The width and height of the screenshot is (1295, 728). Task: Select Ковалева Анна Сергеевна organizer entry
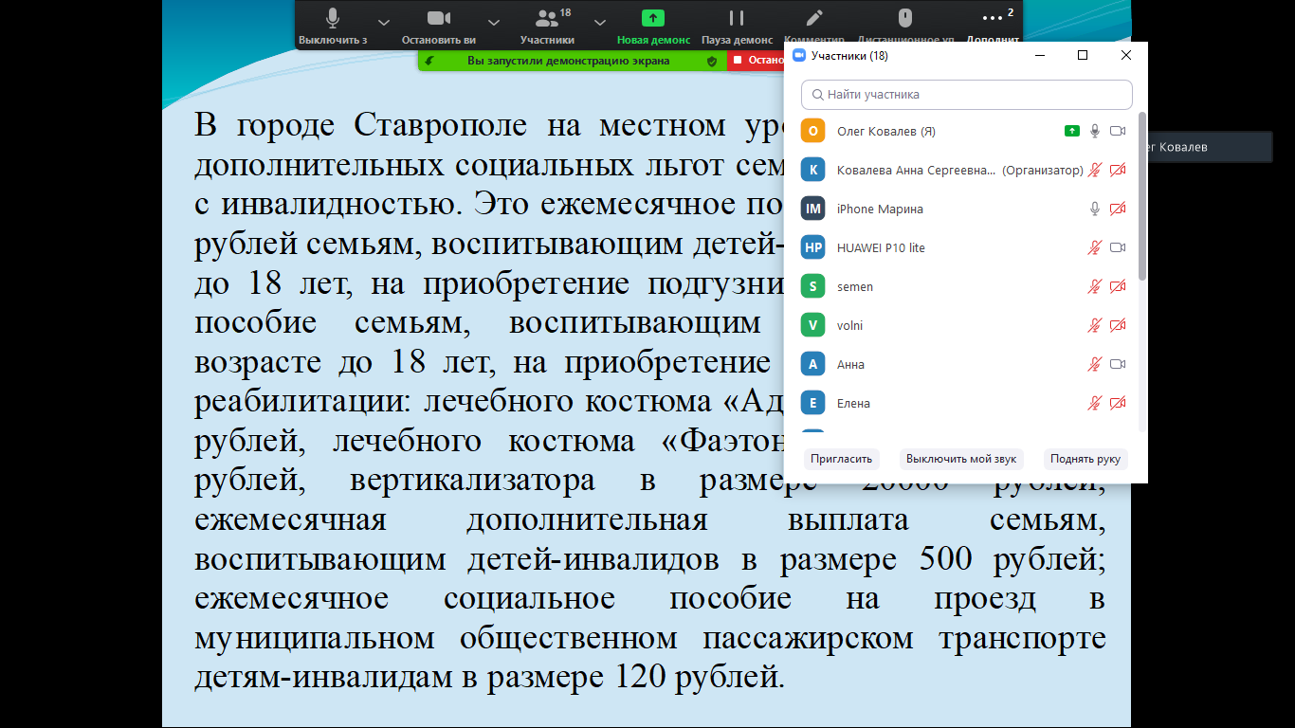pos(916,171)
